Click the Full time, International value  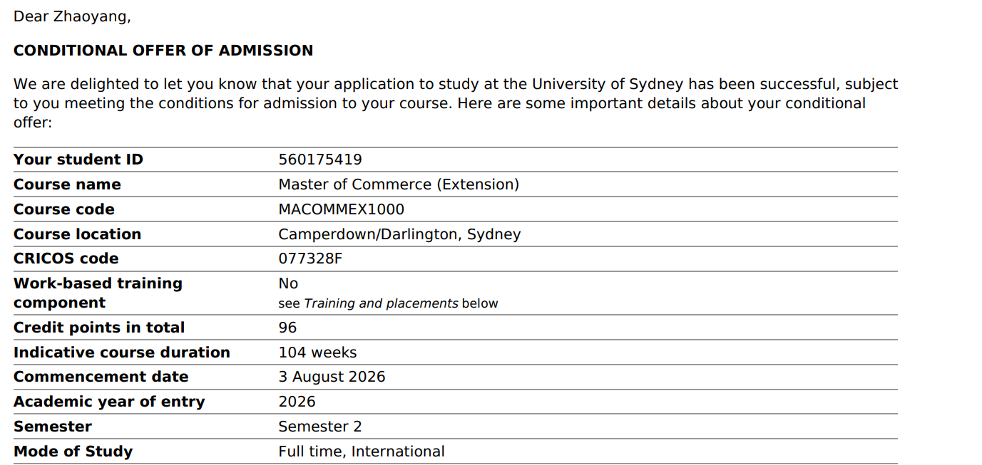(x=361, y=451)
